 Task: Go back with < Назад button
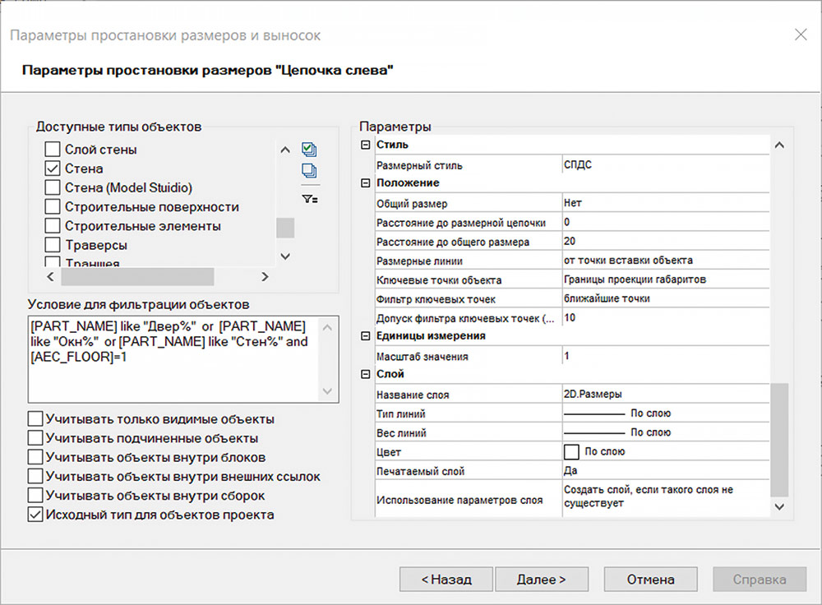coord(446,580)
